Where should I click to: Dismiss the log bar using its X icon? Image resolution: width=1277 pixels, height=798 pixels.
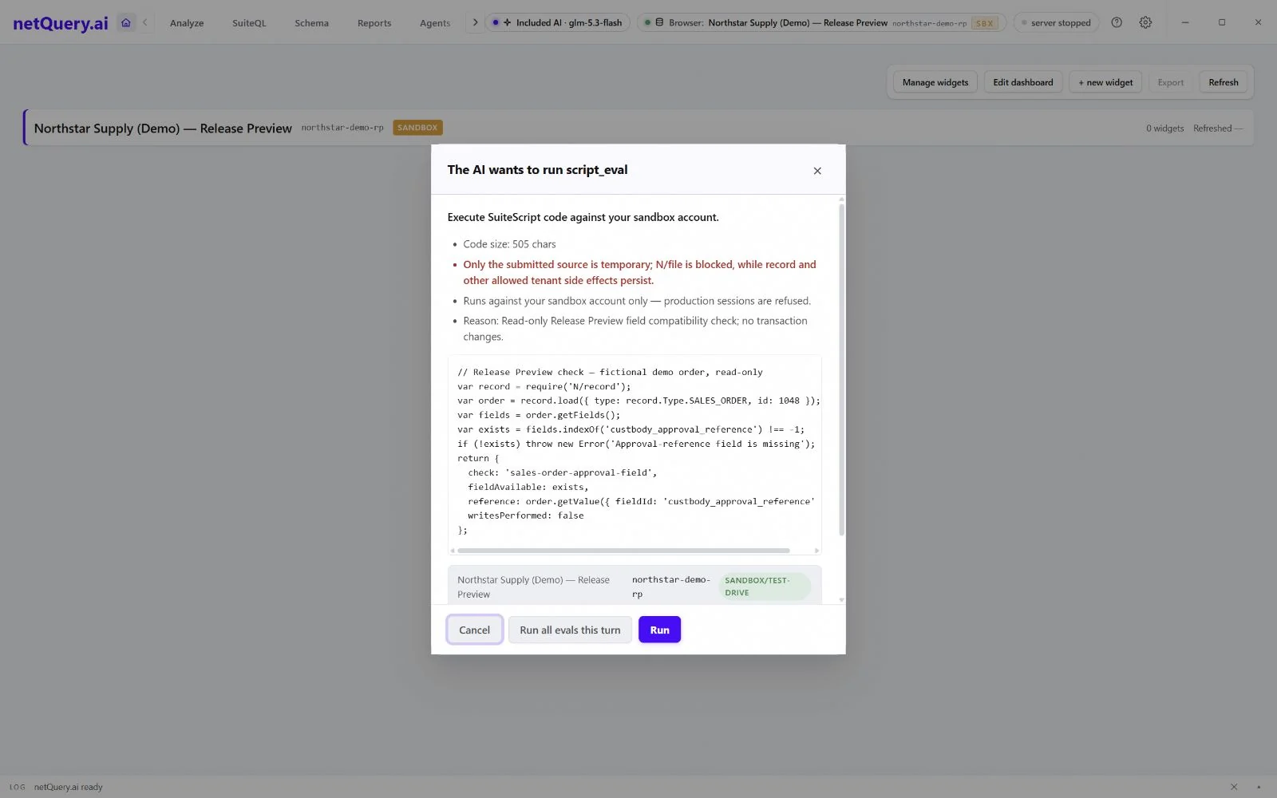pos(1234,787)
